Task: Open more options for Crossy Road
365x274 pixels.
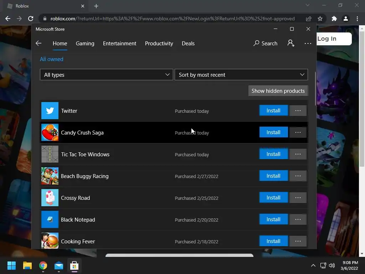Action: 298,198
